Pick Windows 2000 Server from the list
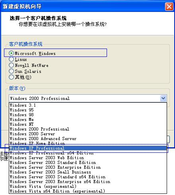The height and width of the screenshot is (195, 175). coord(88,134)
